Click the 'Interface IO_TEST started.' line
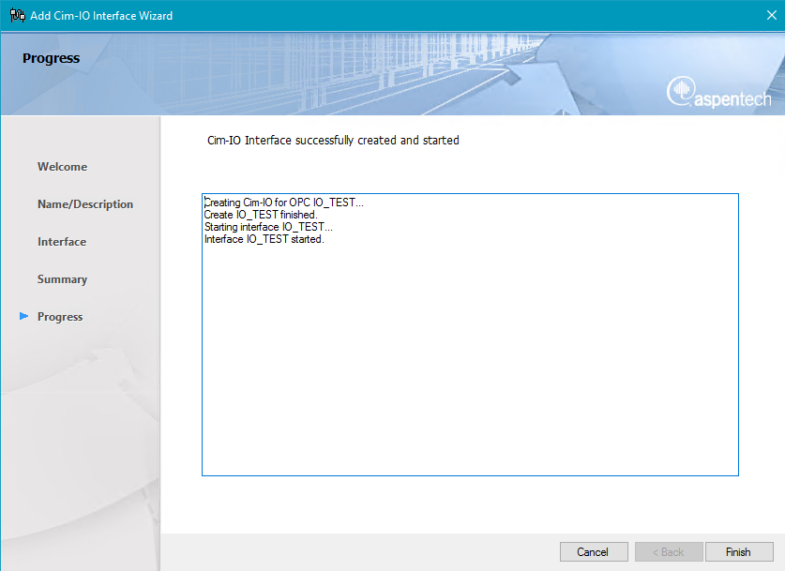The image size is (785, 571). pos(264,239)
